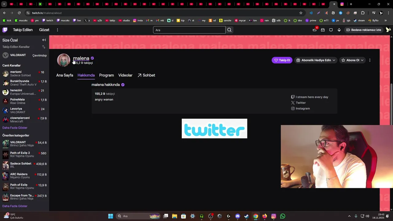Open Steam from the taskbar
The width and height of the screenshot is (393, 221).
(247, 216)
